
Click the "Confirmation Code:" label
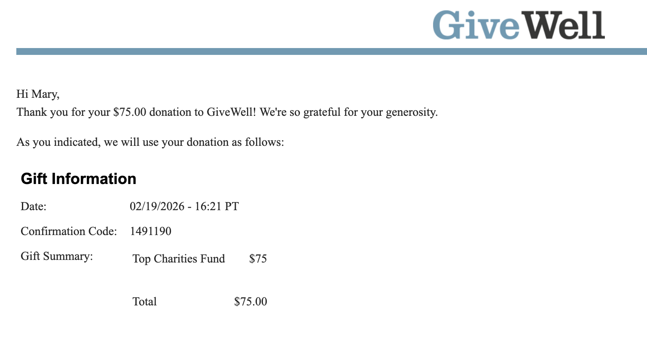[69, 232]
